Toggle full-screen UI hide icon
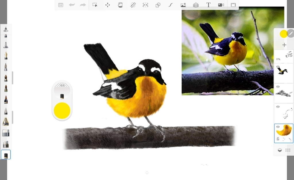The width and height of the screenshot is (294, 180). coord(233,5)
